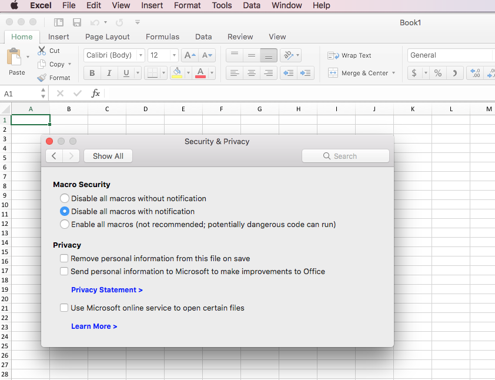The width and height of the screenshot is (495, 380).
Task: Center text horizontally
Action: click(252, 73)
